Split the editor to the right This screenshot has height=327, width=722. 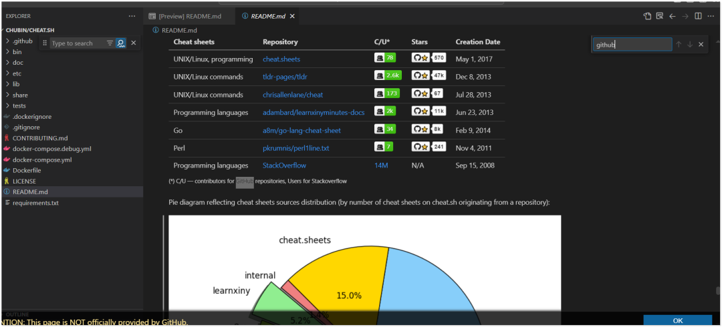[x=698, y=16]
